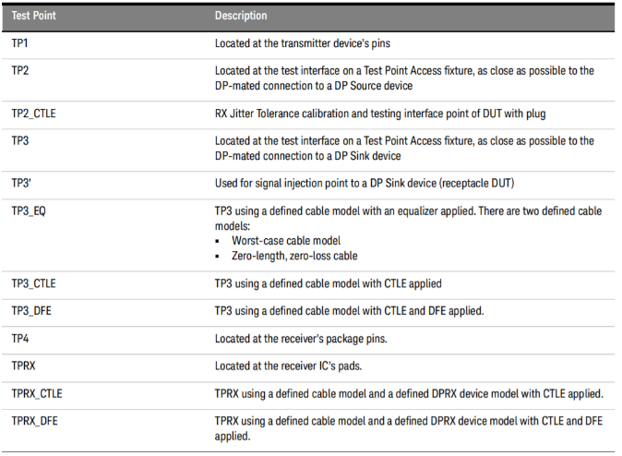Click the TP3_EQ row label
This screenshot has width=622, height=456.
point(30,210)
